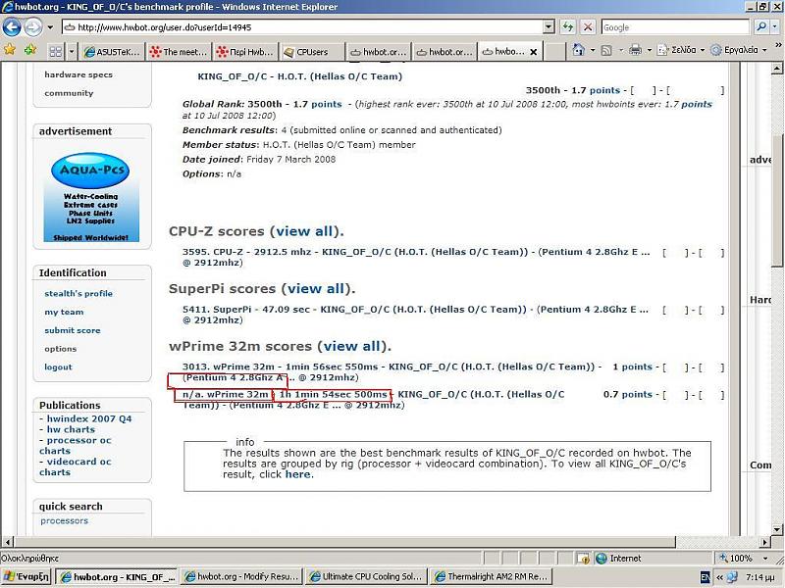Screen dimensions: 785x588
Task: Open the recent pages dropdown arrow
Action: point(50,27)
